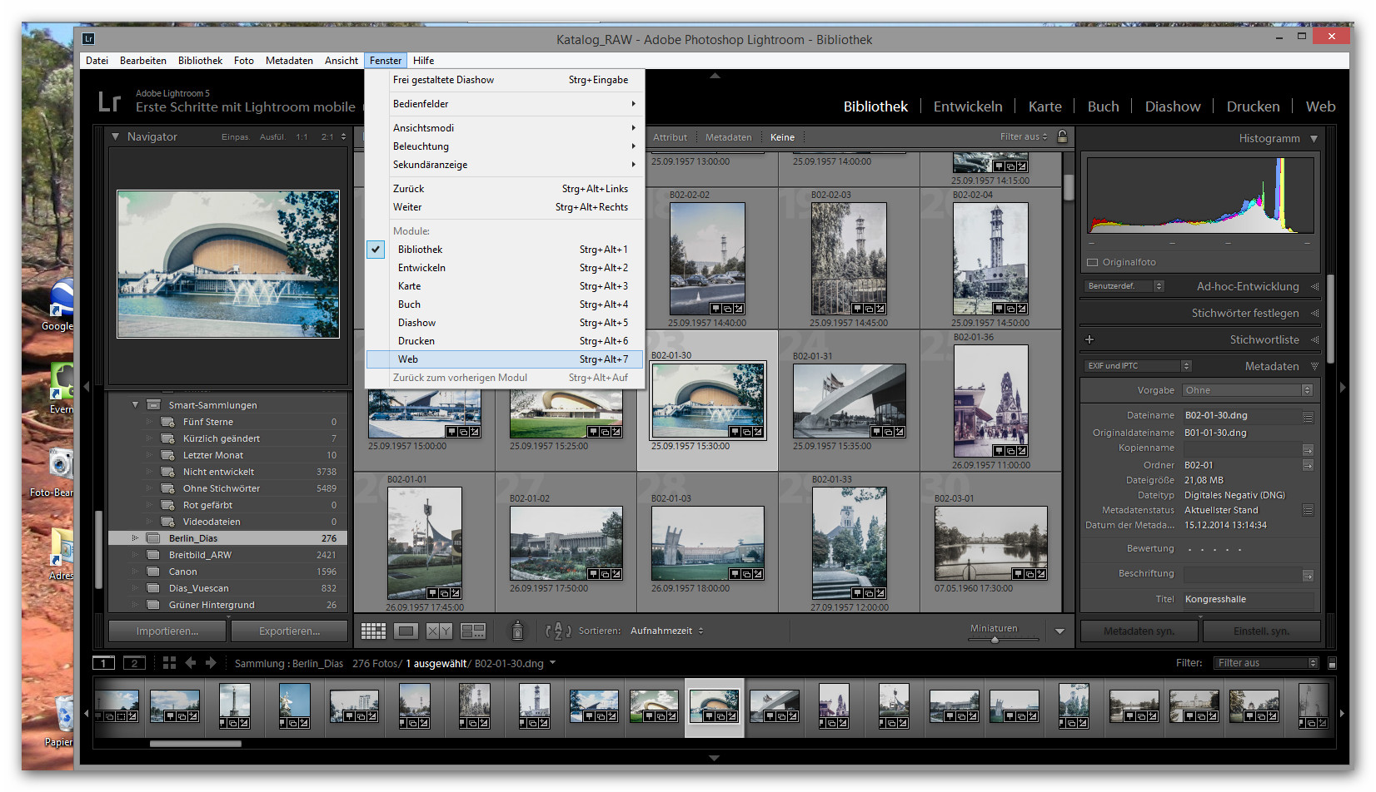Viewport: 1376px width, 792px height.
Task: Collapse the filmstrip with bottom arrow
Action: [715, 758]
